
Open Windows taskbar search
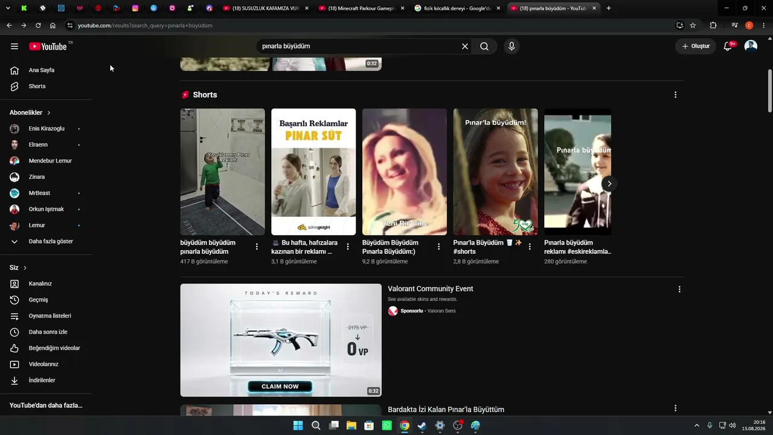(316, 425)
